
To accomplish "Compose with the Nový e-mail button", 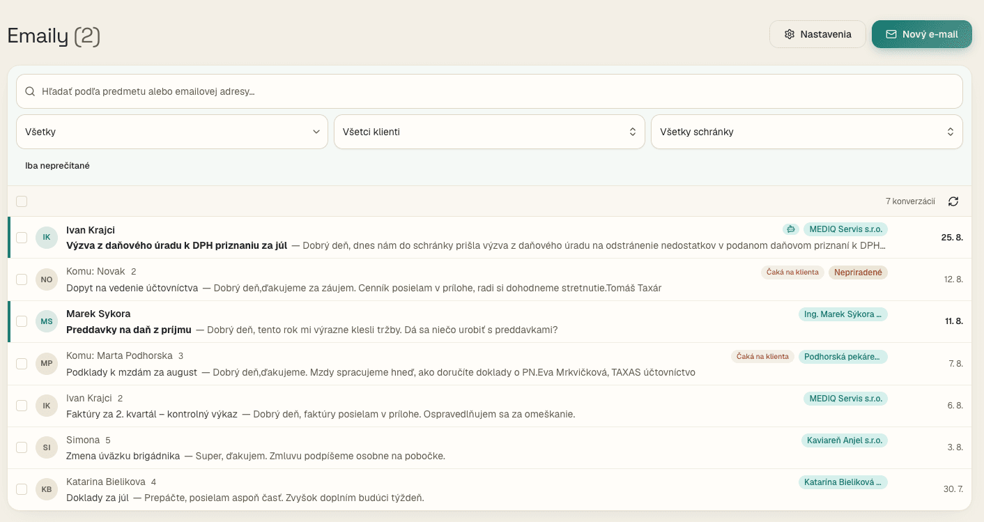I will (x=922, y=34).
